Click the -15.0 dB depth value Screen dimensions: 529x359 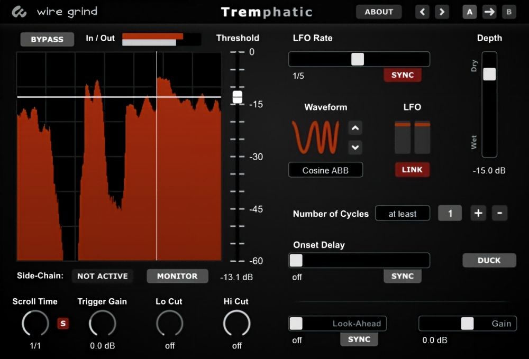coord(489,171)
